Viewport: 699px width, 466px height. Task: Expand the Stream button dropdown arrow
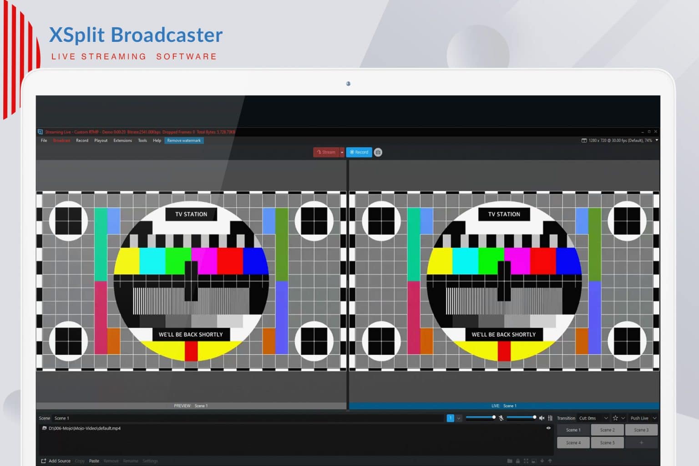[342, 152]
